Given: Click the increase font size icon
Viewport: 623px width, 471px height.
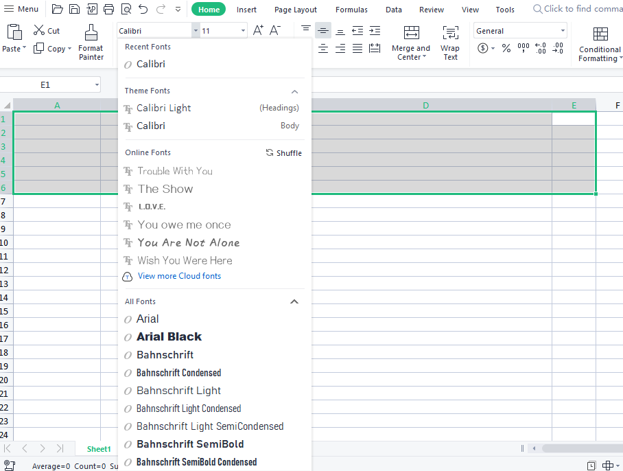Looking at the screenshot, I should click(x=257, y=30).
